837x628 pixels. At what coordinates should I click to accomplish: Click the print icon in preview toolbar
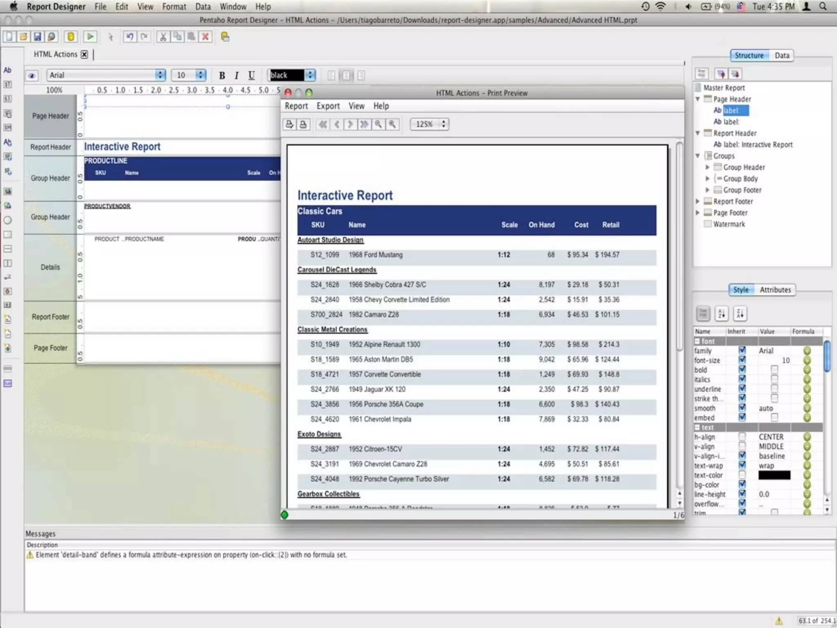click(303, 124)
